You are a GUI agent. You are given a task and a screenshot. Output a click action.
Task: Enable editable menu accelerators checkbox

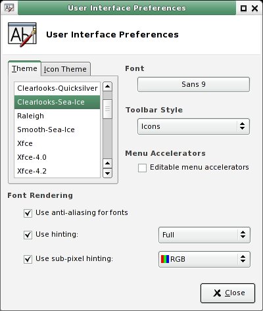coord(142,168)
